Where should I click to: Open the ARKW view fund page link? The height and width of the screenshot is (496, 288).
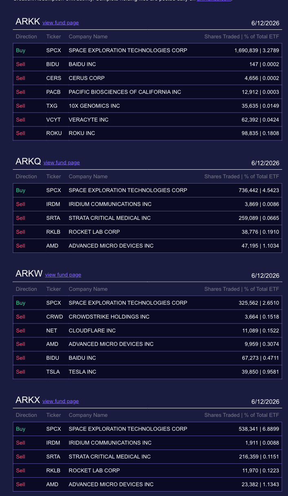pyautogui.click(x=63, y=275)
